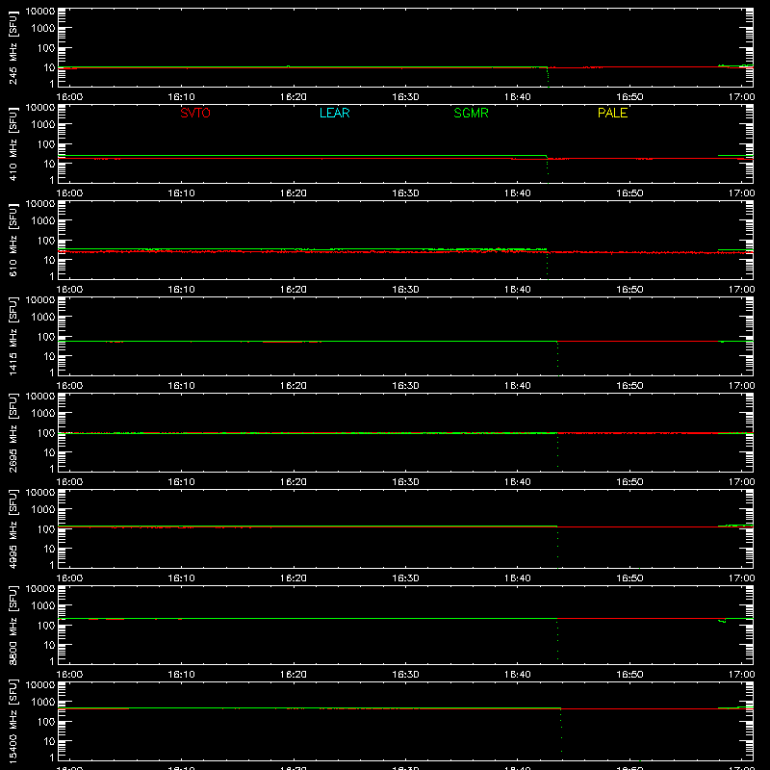This screenshot has height=770, width=770.
Task: Select the 245 MHz [SFU] axis title
Action: (x=13, y=47)
